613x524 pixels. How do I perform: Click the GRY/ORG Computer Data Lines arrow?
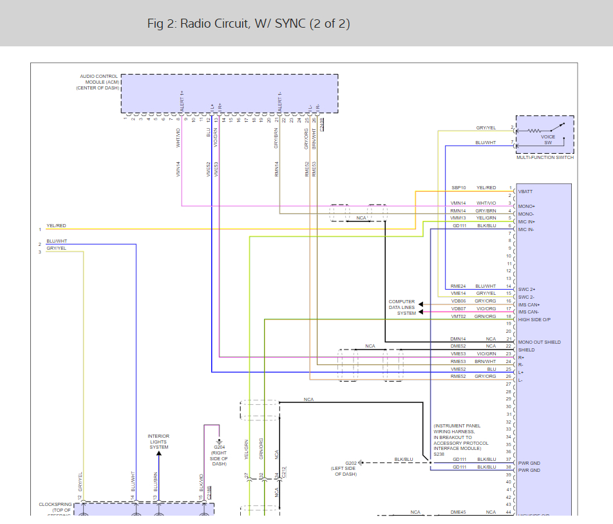[420, 304]
